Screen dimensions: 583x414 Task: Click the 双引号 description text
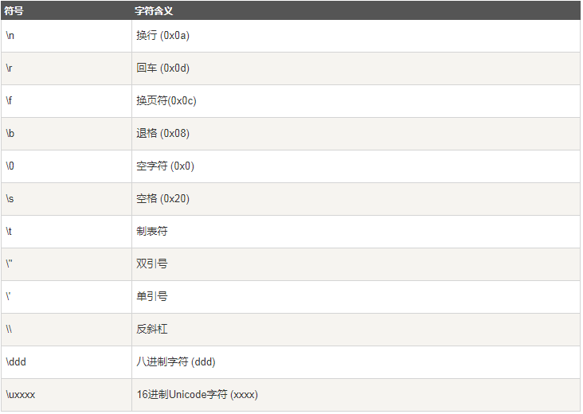tap(151, 264)
